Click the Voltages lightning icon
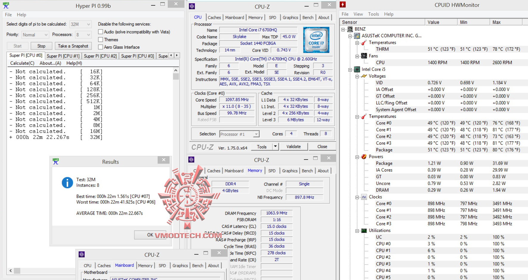The width and height of the screenshot is (528, 280). point(364,76)
